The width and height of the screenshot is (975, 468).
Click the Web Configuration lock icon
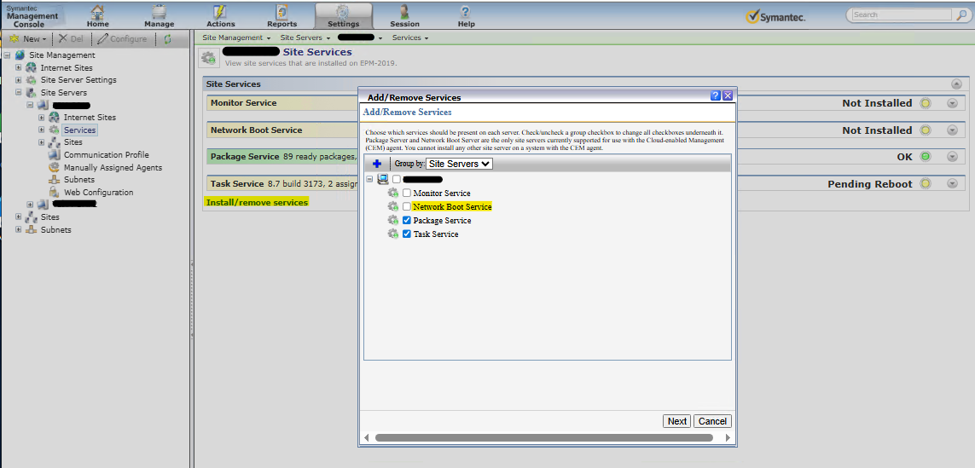[x=54, y=192]
